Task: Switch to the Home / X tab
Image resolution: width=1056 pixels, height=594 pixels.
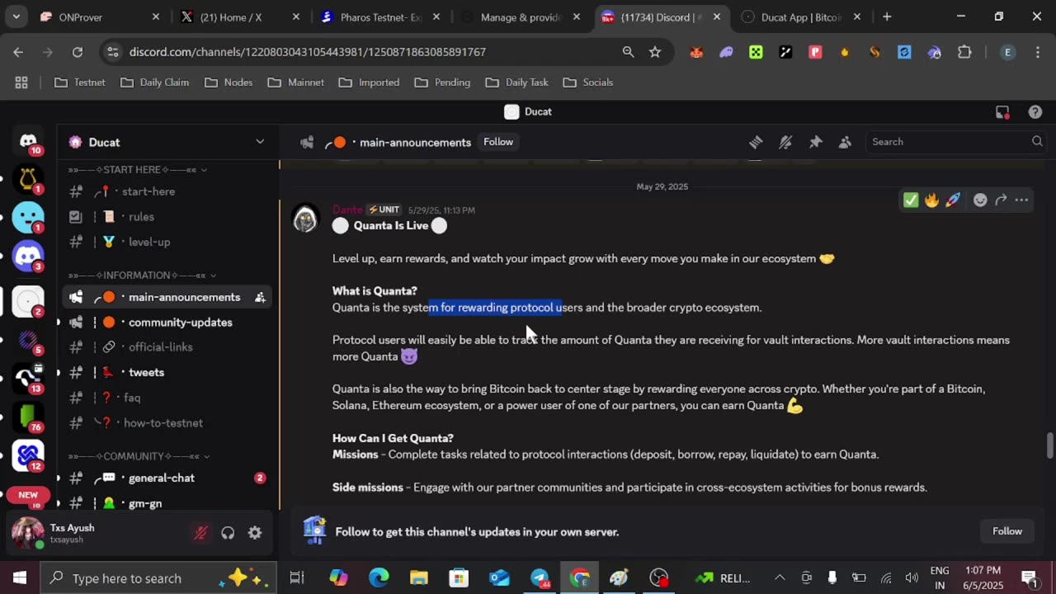Action: click(240, 16)
